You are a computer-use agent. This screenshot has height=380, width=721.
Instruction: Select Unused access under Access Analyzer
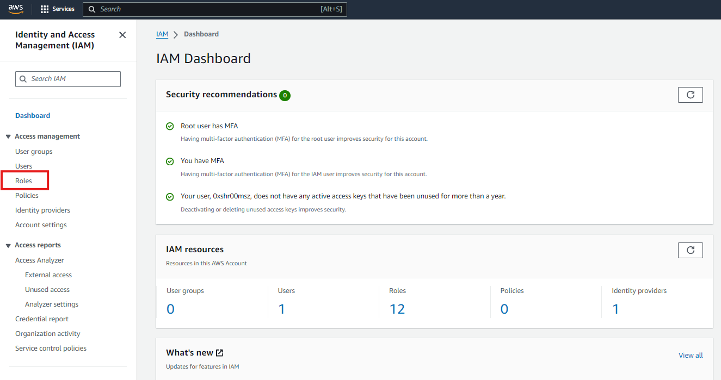47,289
